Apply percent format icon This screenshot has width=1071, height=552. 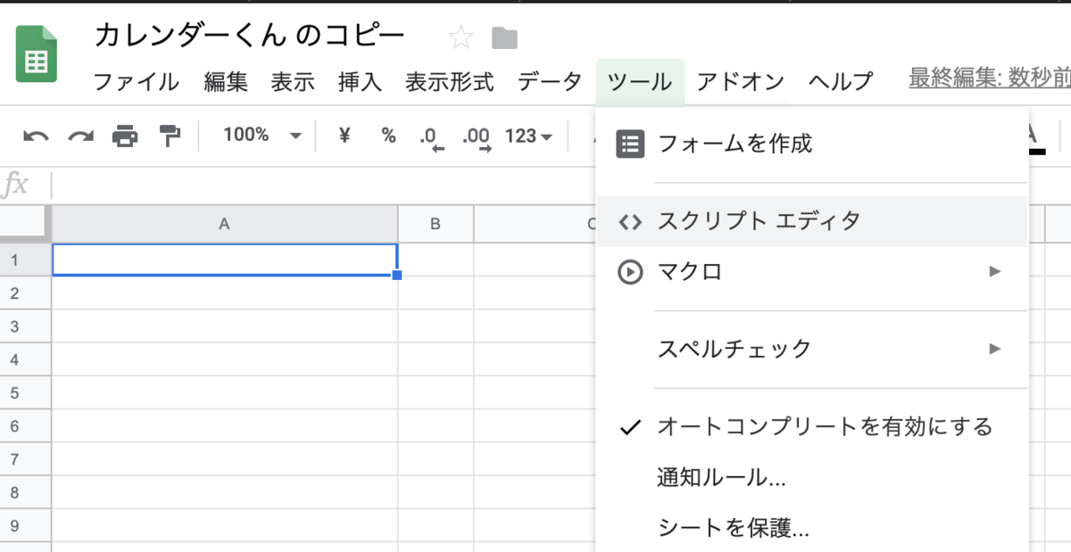click(387, 136)
